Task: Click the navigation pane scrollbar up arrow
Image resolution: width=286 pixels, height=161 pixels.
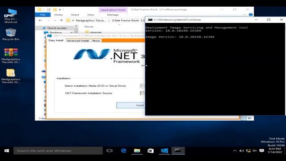Action: pos(76,26)
